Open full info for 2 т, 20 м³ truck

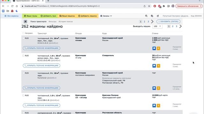click(41, 48)
